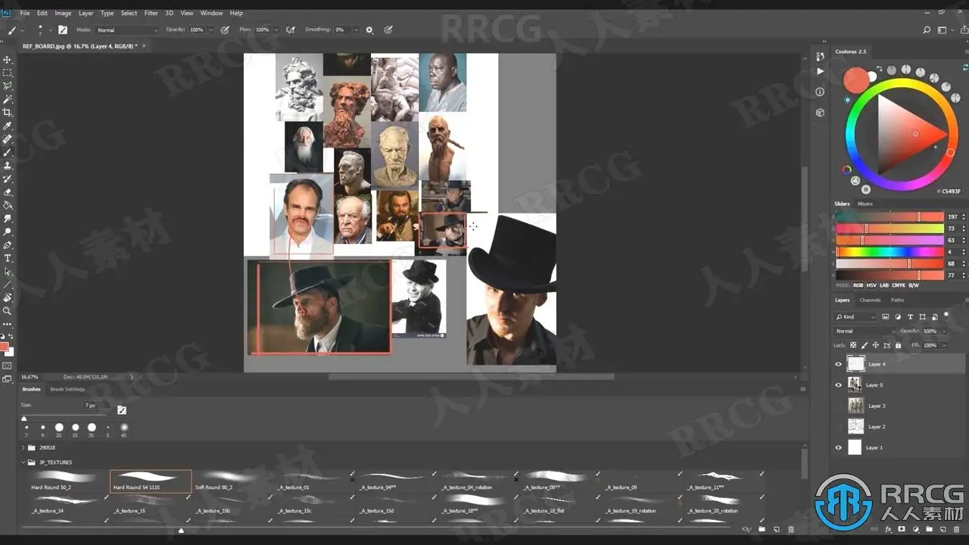Open the layer Kind filter dropdown
The height and width of the screenshot is (545, 969).
855,316
